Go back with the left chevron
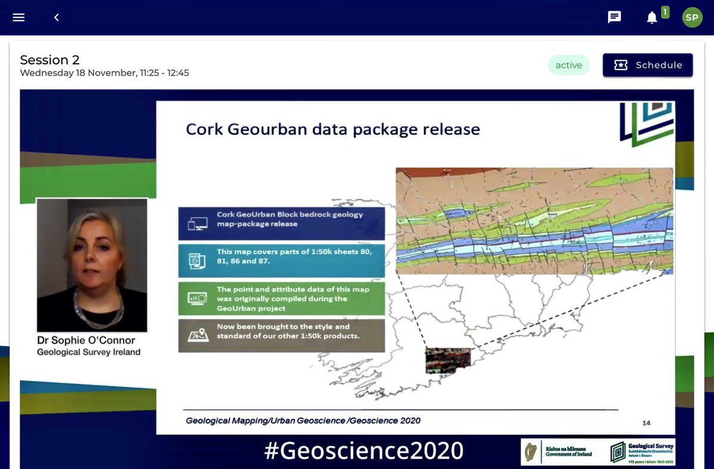Image resolution: width=714 pixels, height=469 pixels. [57, 17]
